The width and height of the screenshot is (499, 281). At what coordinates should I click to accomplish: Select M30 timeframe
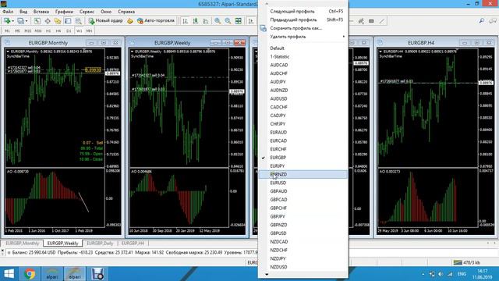click(38, 31)
